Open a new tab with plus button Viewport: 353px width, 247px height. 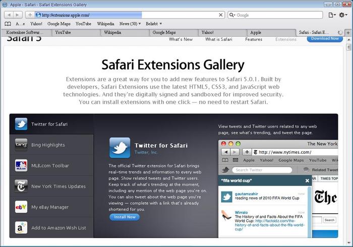(x=348, y=33)
